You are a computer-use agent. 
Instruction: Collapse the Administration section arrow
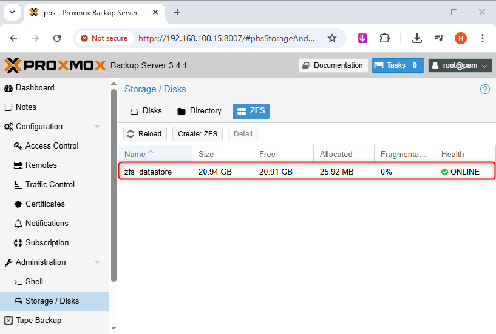pos(97,262)
